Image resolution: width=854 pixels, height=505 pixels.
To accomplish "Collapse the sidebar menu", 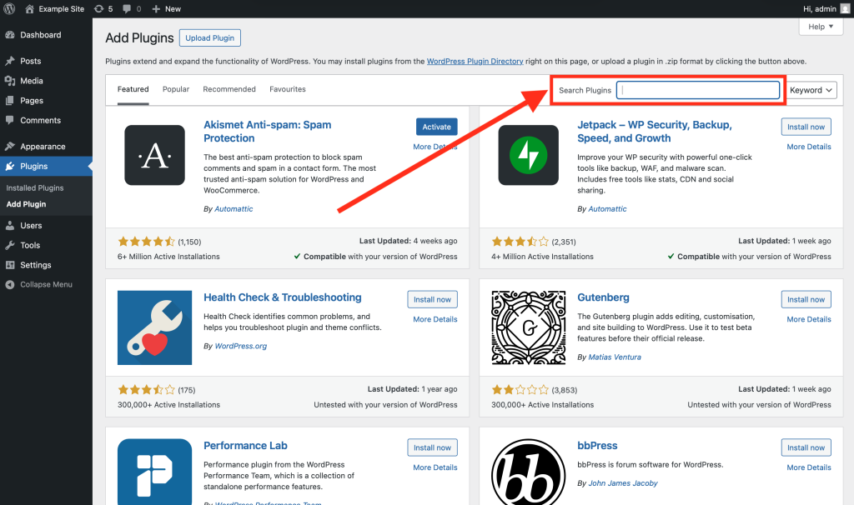I will pyautogui.click(x=45, y=285).
